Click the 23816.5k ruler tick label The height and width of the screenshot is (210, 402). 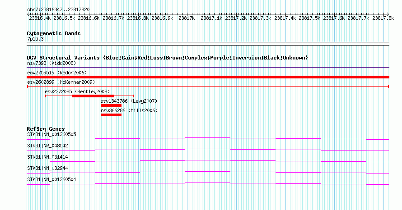point(64,18)
